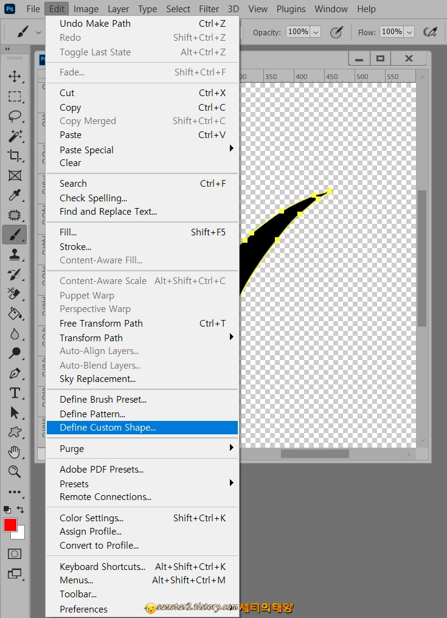Select the Hand tool

click(x=15, y=452)
